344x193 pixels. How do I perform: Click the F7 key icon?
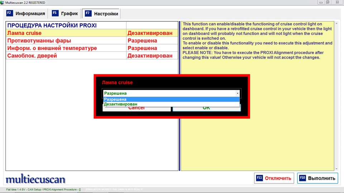[x=88, y=13]
